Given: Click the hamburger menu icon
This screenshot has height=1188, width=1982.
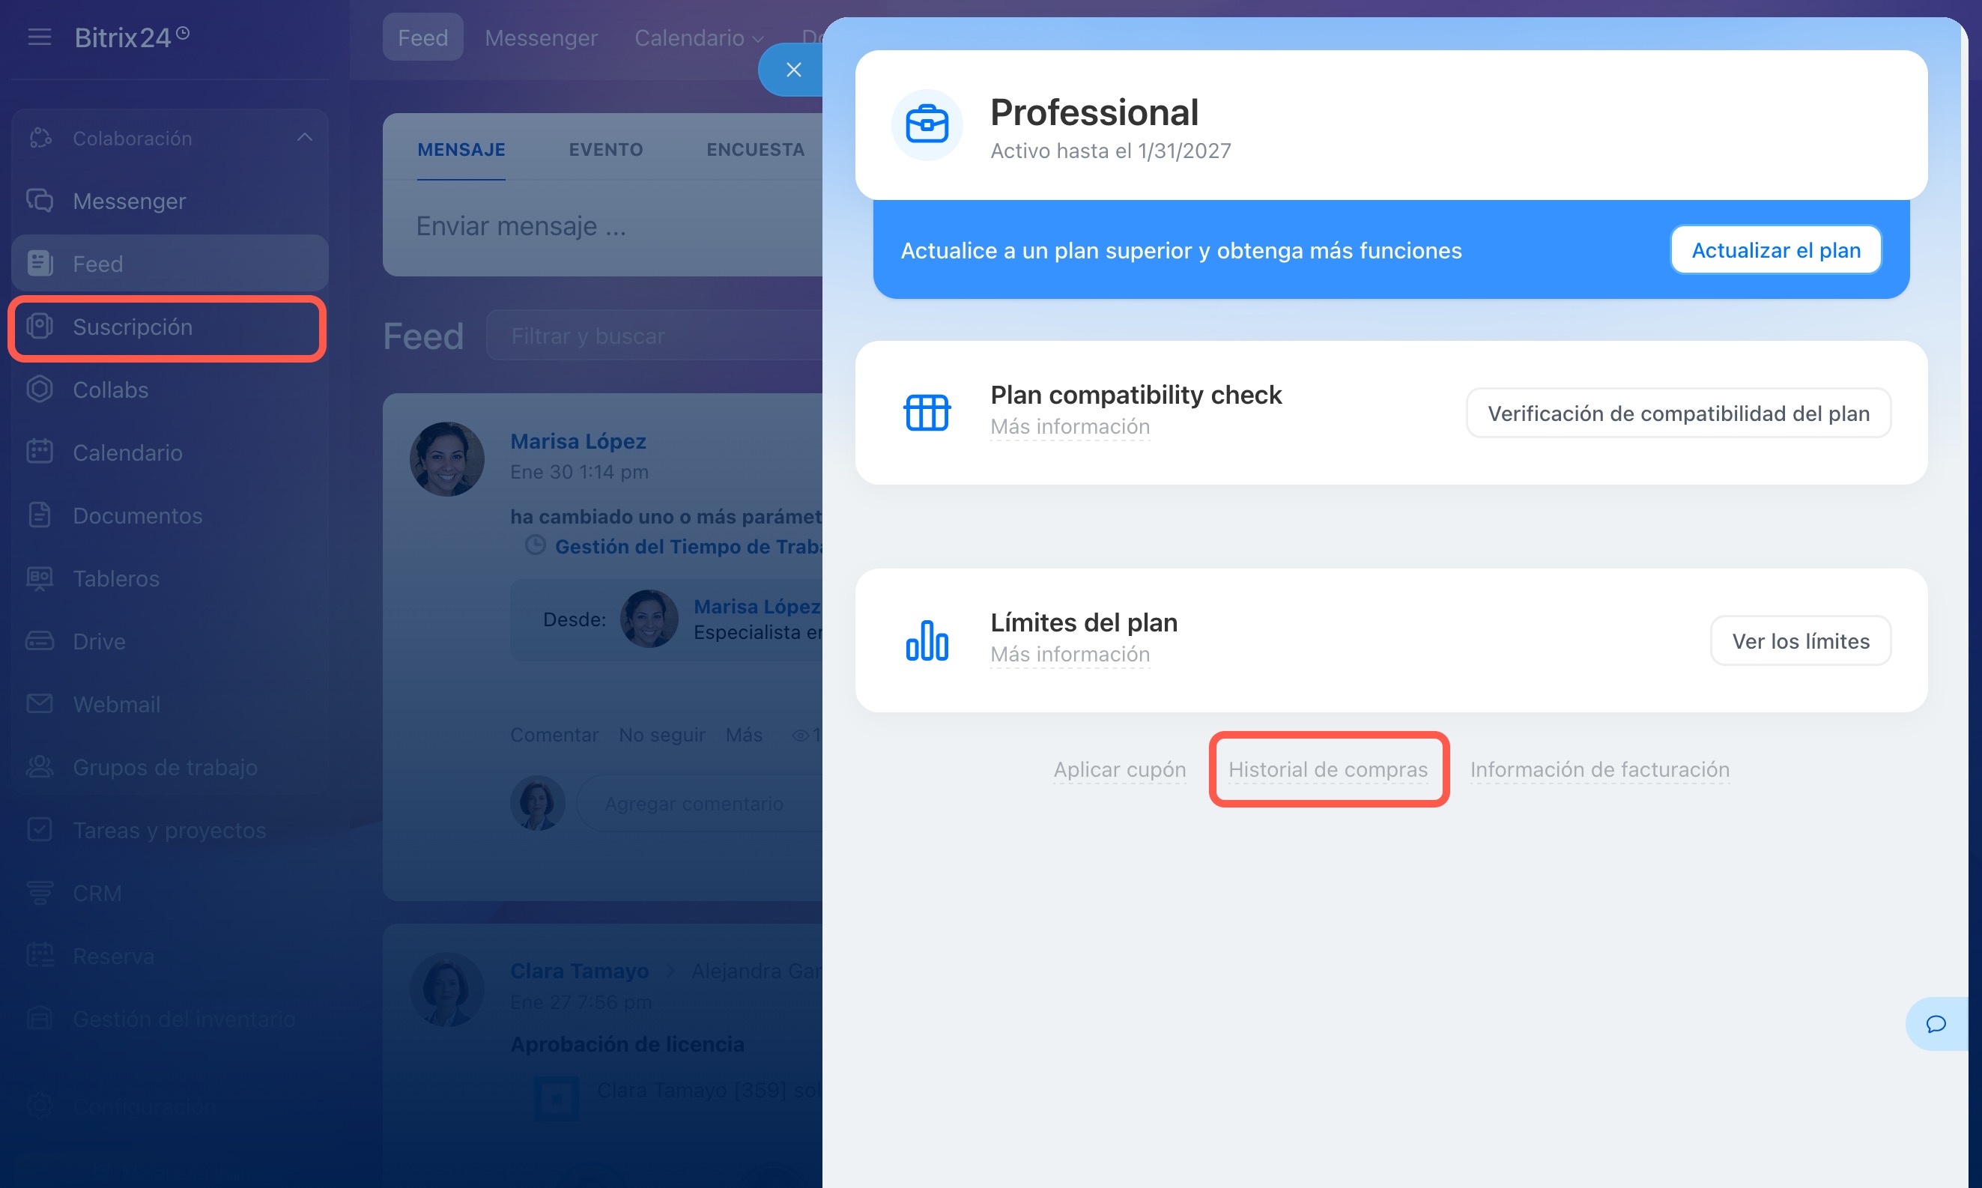Looking at the screenshot, I should pyautogui.click(x=39, y=37).
